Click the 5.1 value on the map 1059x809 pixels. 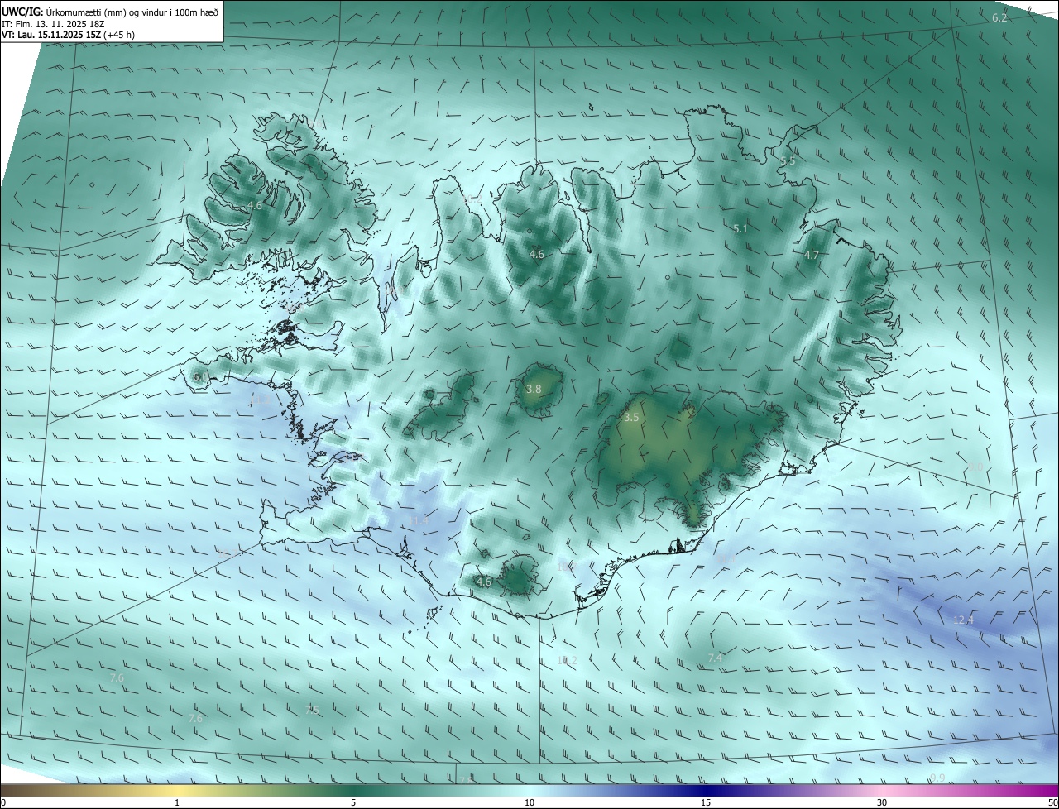(740, 228)
